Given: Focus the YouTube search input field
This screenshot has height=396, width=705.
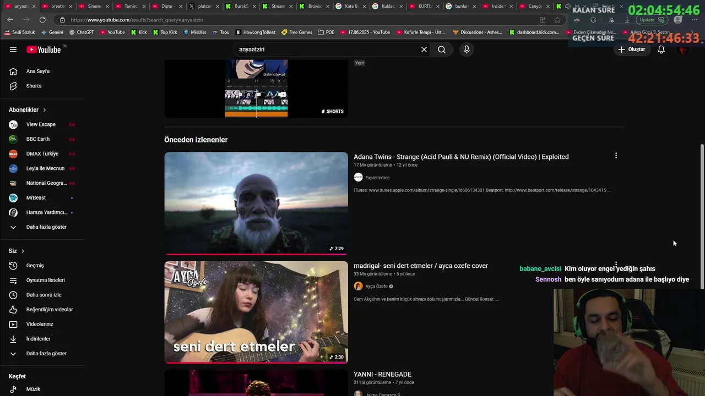Looking at the screenshot, I should coord(328,50).
